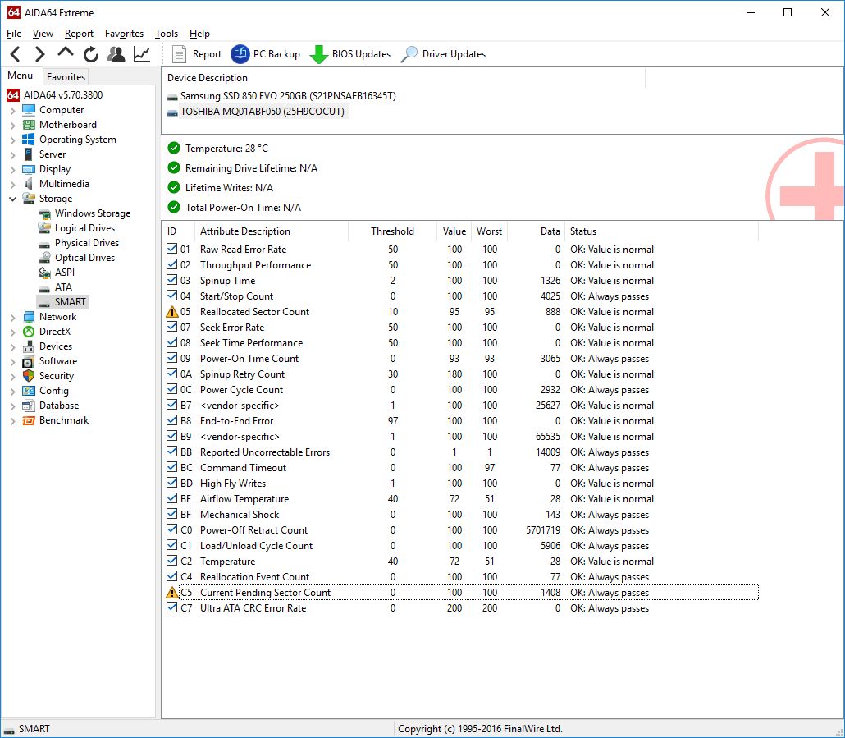The image size is (845, 738).
Task: Sort by the Attribute Description column header
Action: coord(271,231)
